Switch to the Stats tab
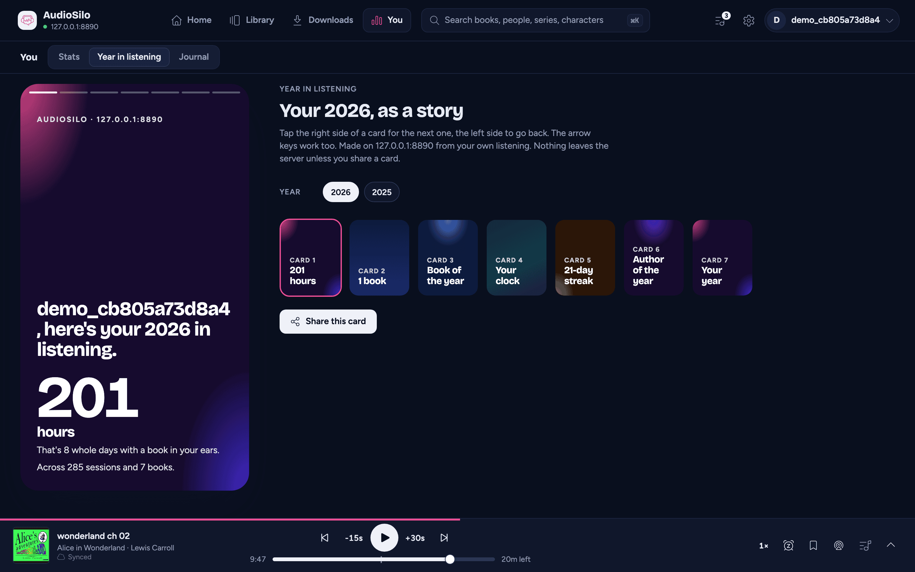This screenshot has width=915, height=572. coord(69,57)
